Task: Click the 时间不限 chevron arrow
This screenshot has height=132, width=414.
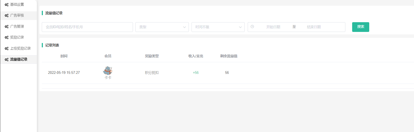Action: [x=240, y=27]
